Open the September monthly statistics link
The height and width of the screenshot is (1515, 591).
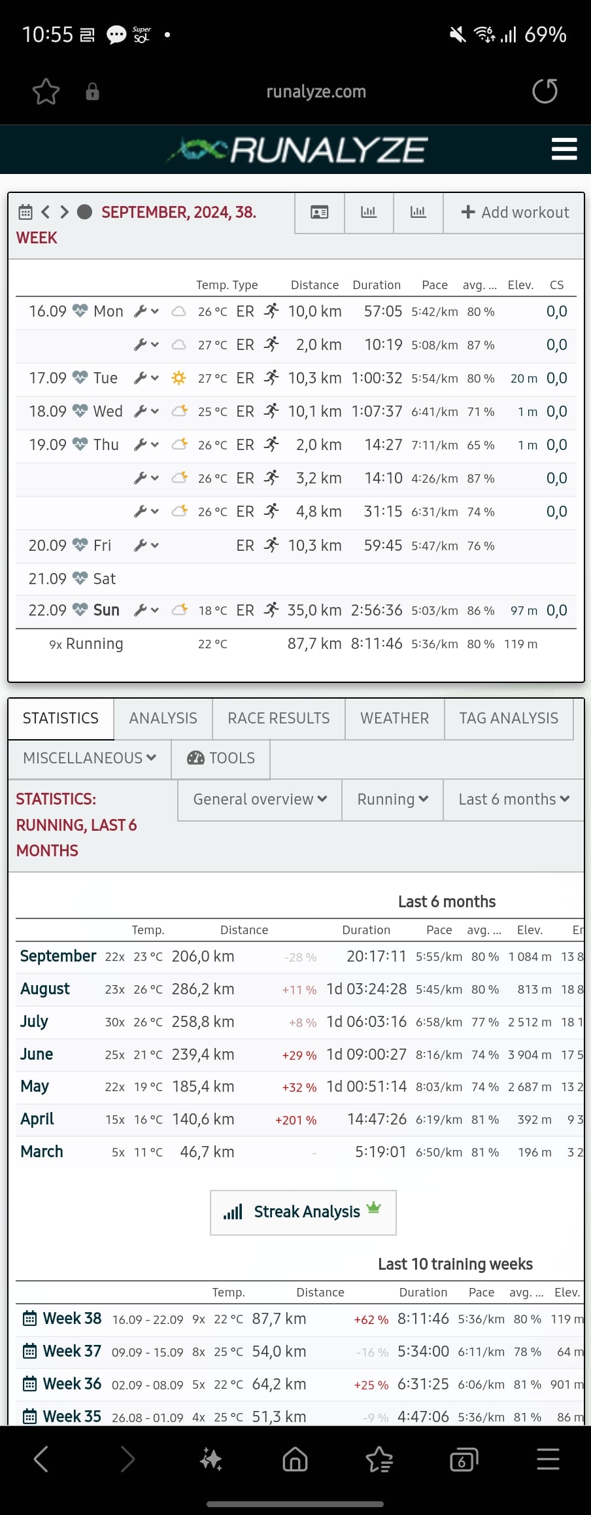click(x=58, y=956)
